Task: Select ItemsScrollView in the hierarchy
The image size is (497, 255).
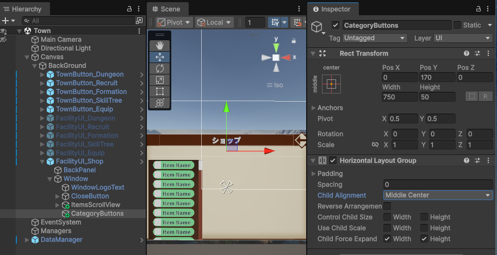Action: [96, 205]
